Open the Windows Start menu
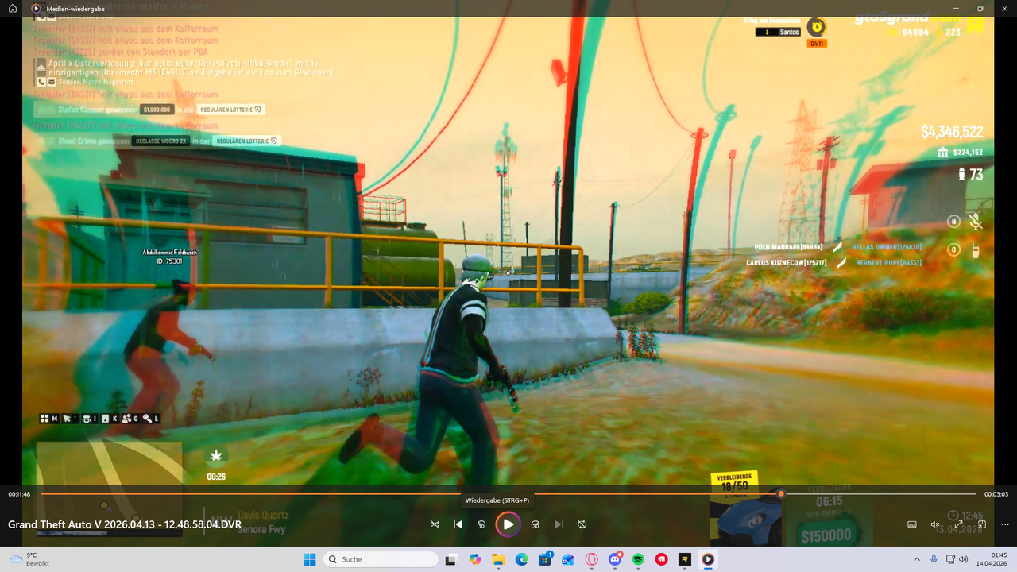This screenshot has width=1017, height=572. [x=309, y=559]
